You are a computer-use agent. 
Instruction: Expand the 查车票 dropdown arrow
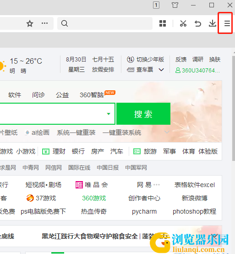point(161,70)
